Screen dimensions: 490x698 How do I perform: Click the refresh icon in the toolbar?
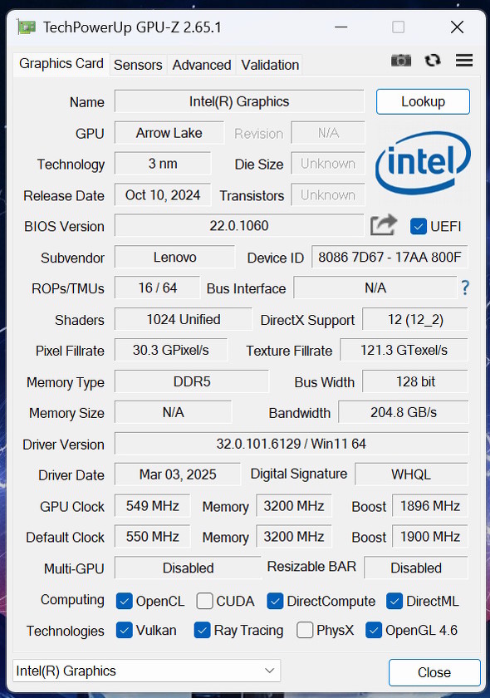(432, 60)
